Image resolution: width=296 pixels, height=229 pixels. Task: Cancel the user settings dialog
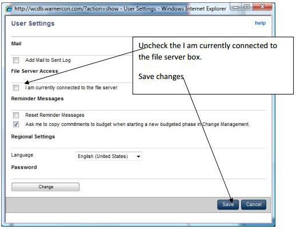254,204
